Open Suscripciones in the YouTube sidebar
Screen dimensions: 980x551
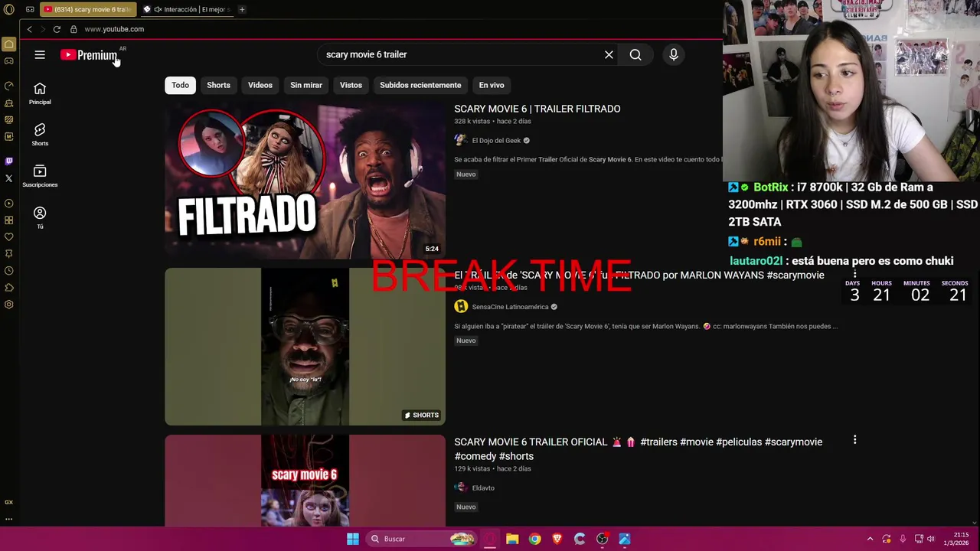tap(40, 176)
